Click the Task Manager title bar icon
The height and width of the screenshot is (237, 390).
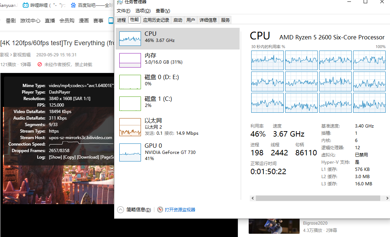pos(120,2)
